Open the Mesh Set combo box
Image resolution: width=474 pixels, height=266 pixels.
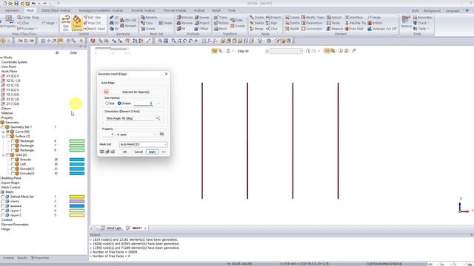point(143,145)
